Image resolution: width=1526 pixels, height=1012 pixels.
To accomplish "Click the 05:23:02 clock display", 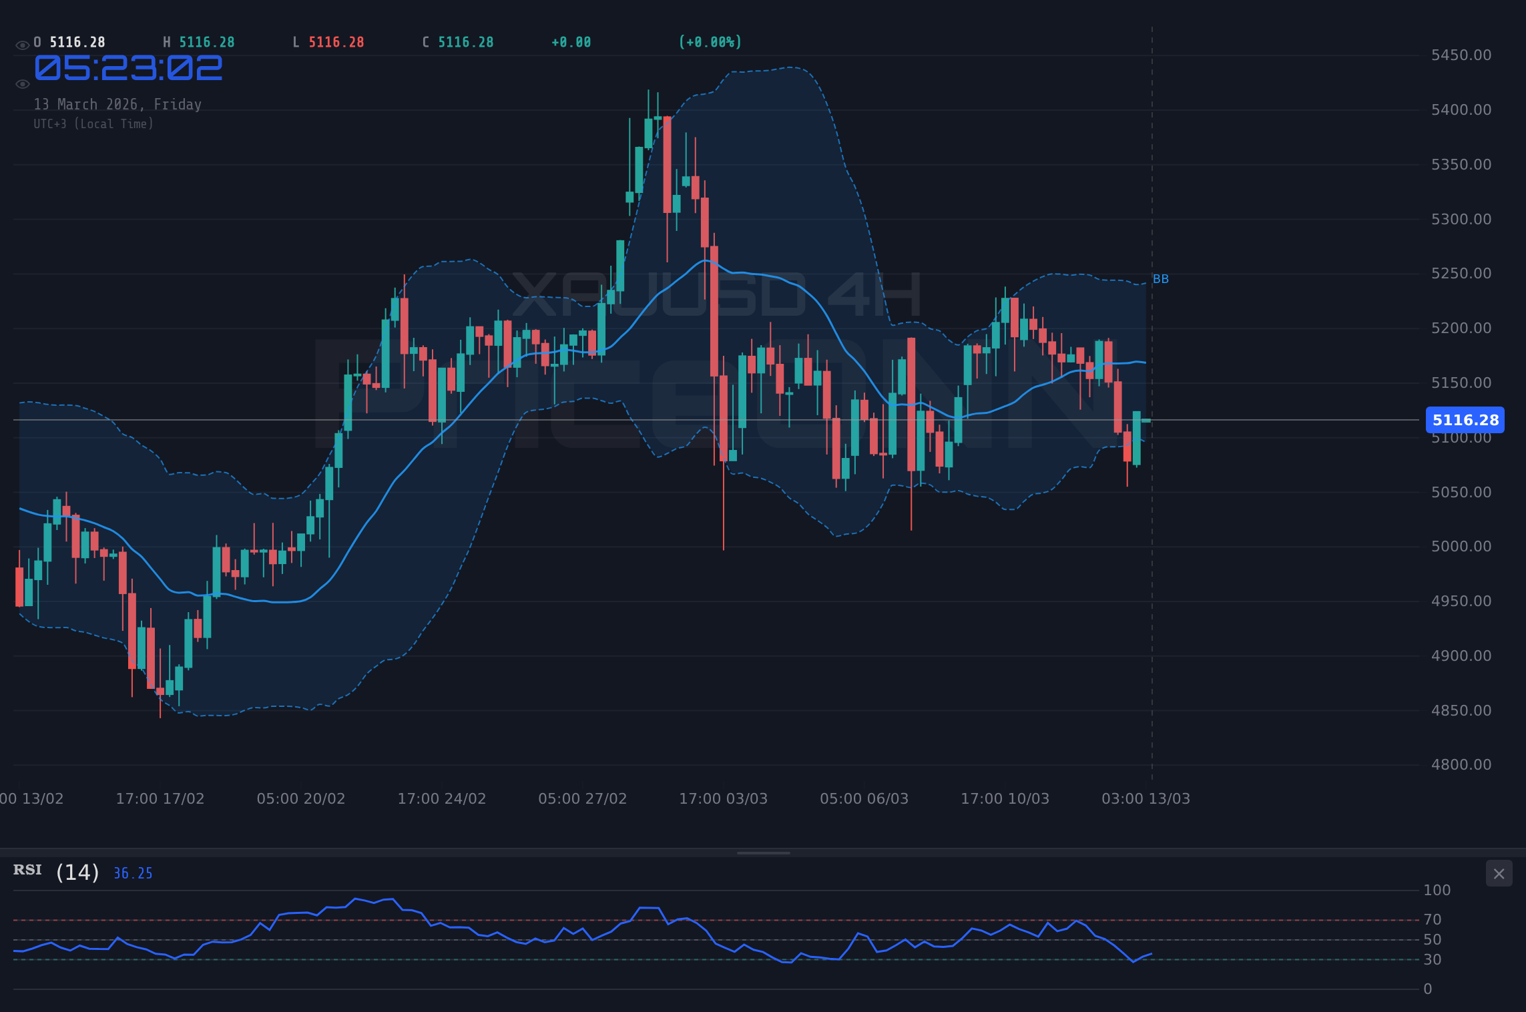I will tap(128, 68).
